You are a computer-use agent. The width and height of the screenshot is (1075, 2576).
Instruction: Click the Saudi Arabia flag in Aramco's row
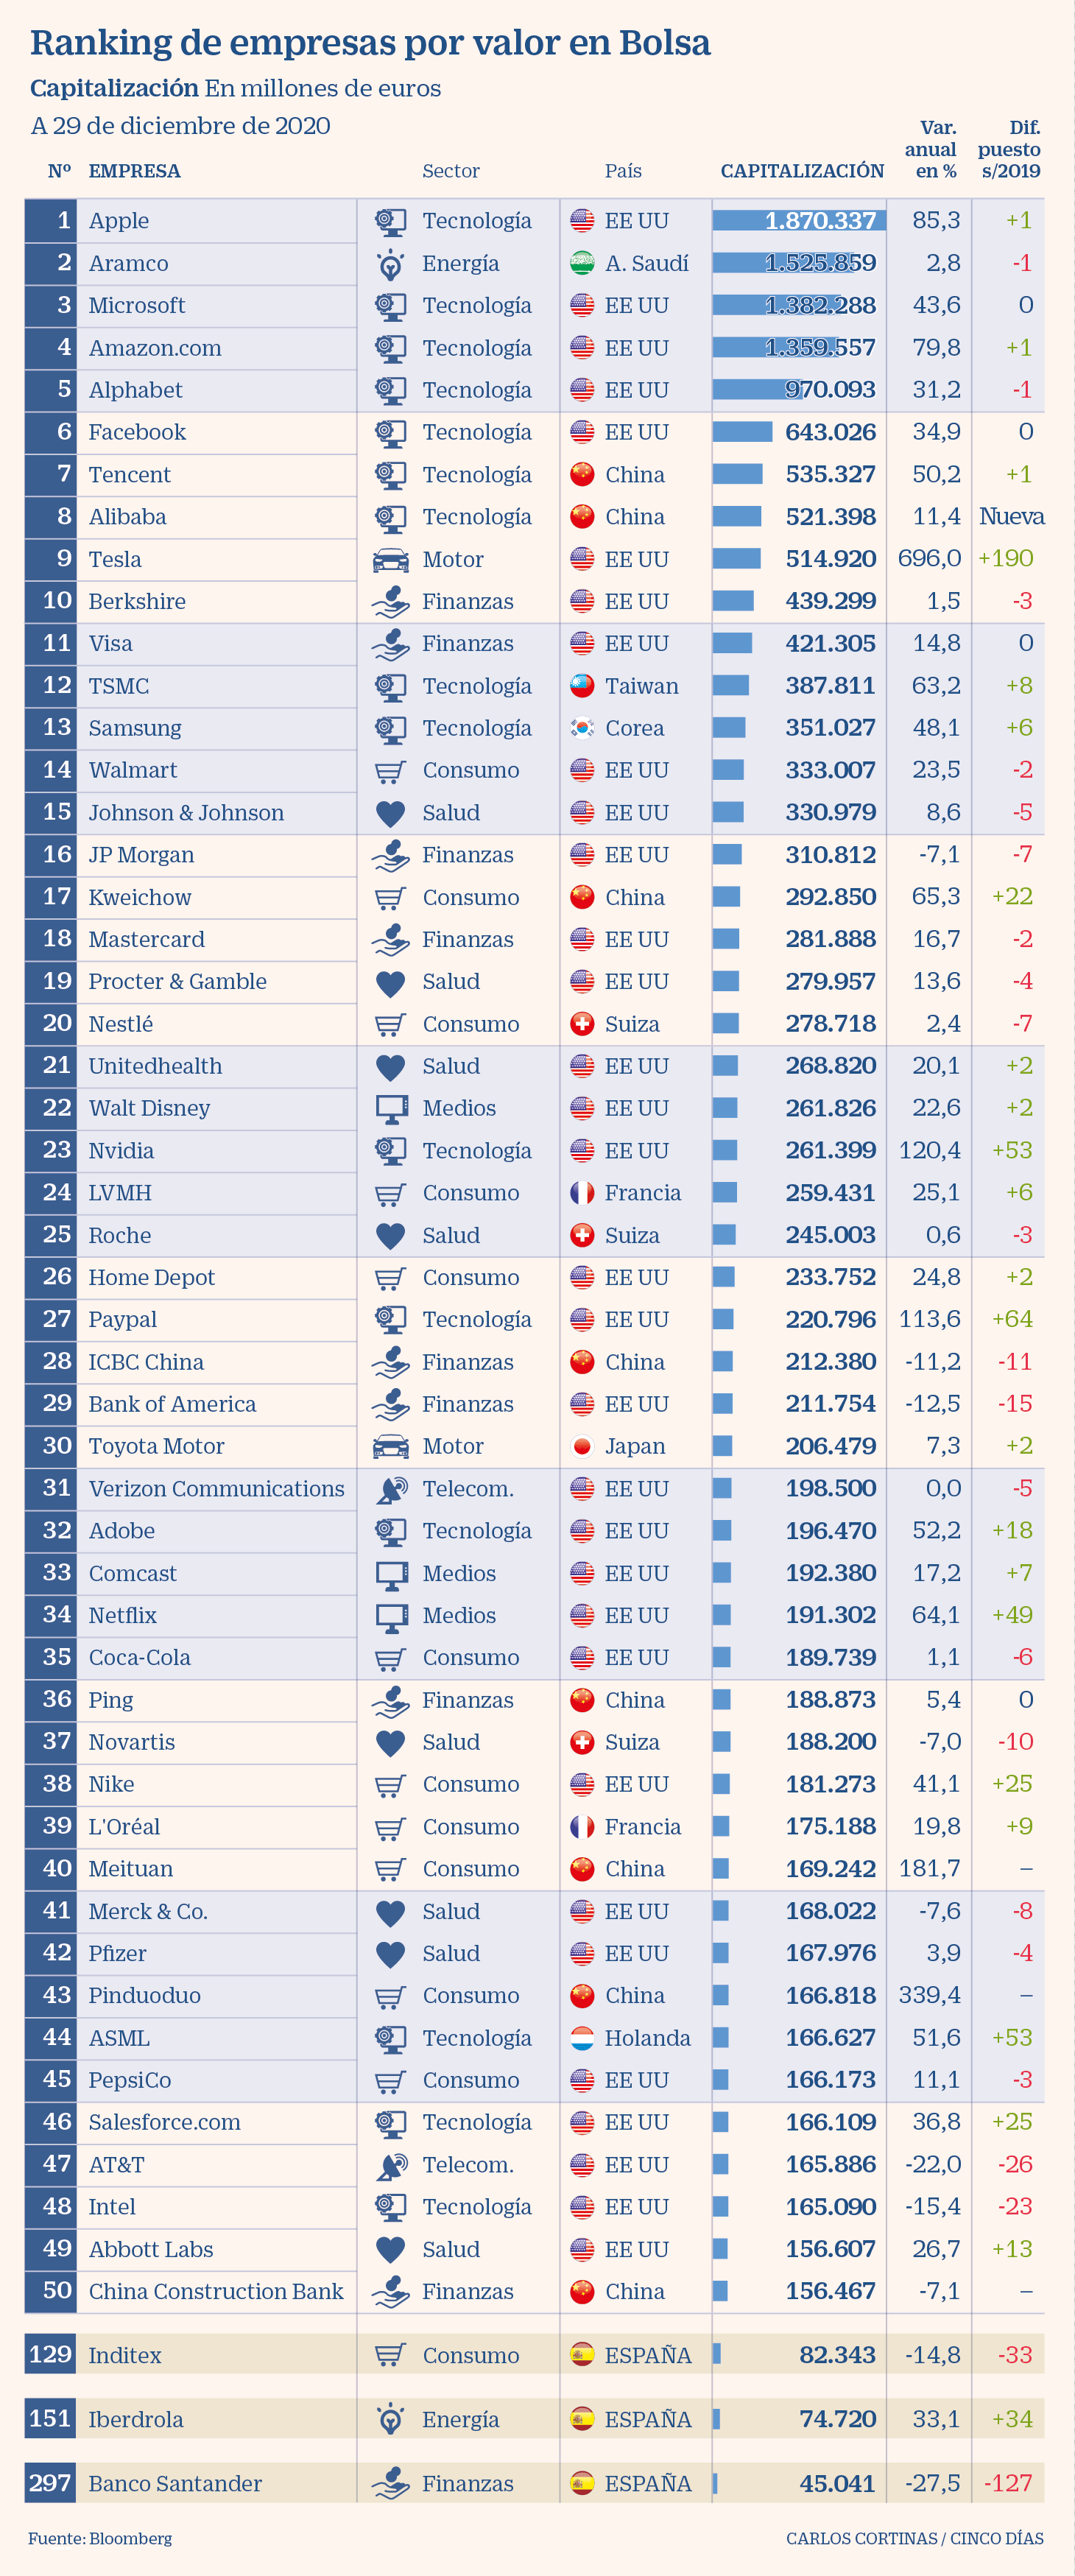point(582,263)
